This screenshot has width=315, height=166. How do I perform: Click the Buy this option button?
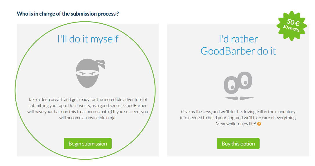[x=238, y=143]
